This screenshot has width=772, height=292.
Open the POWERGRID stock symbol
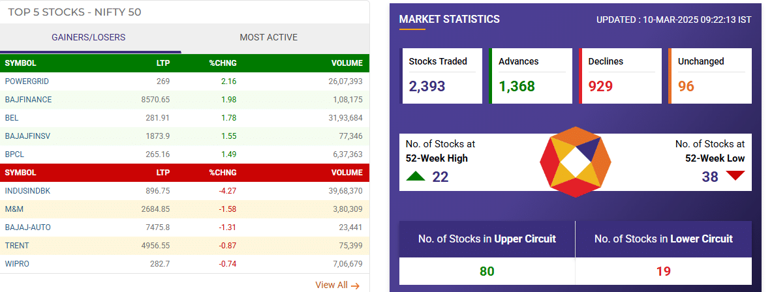pos(27,81)
